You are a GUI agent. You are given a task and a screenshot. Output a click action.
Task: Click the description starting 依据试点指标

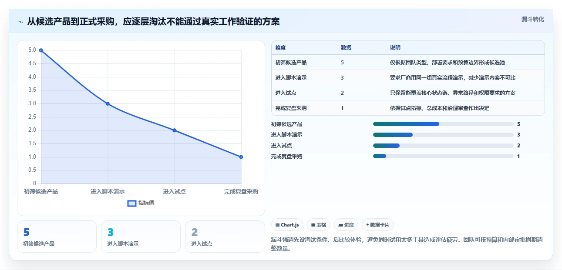pos(440,108)
